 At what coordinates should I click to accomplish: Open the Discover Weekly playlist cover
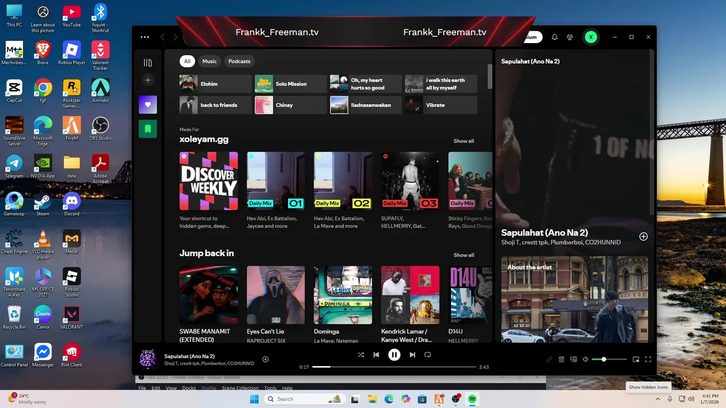click(209, 181)
